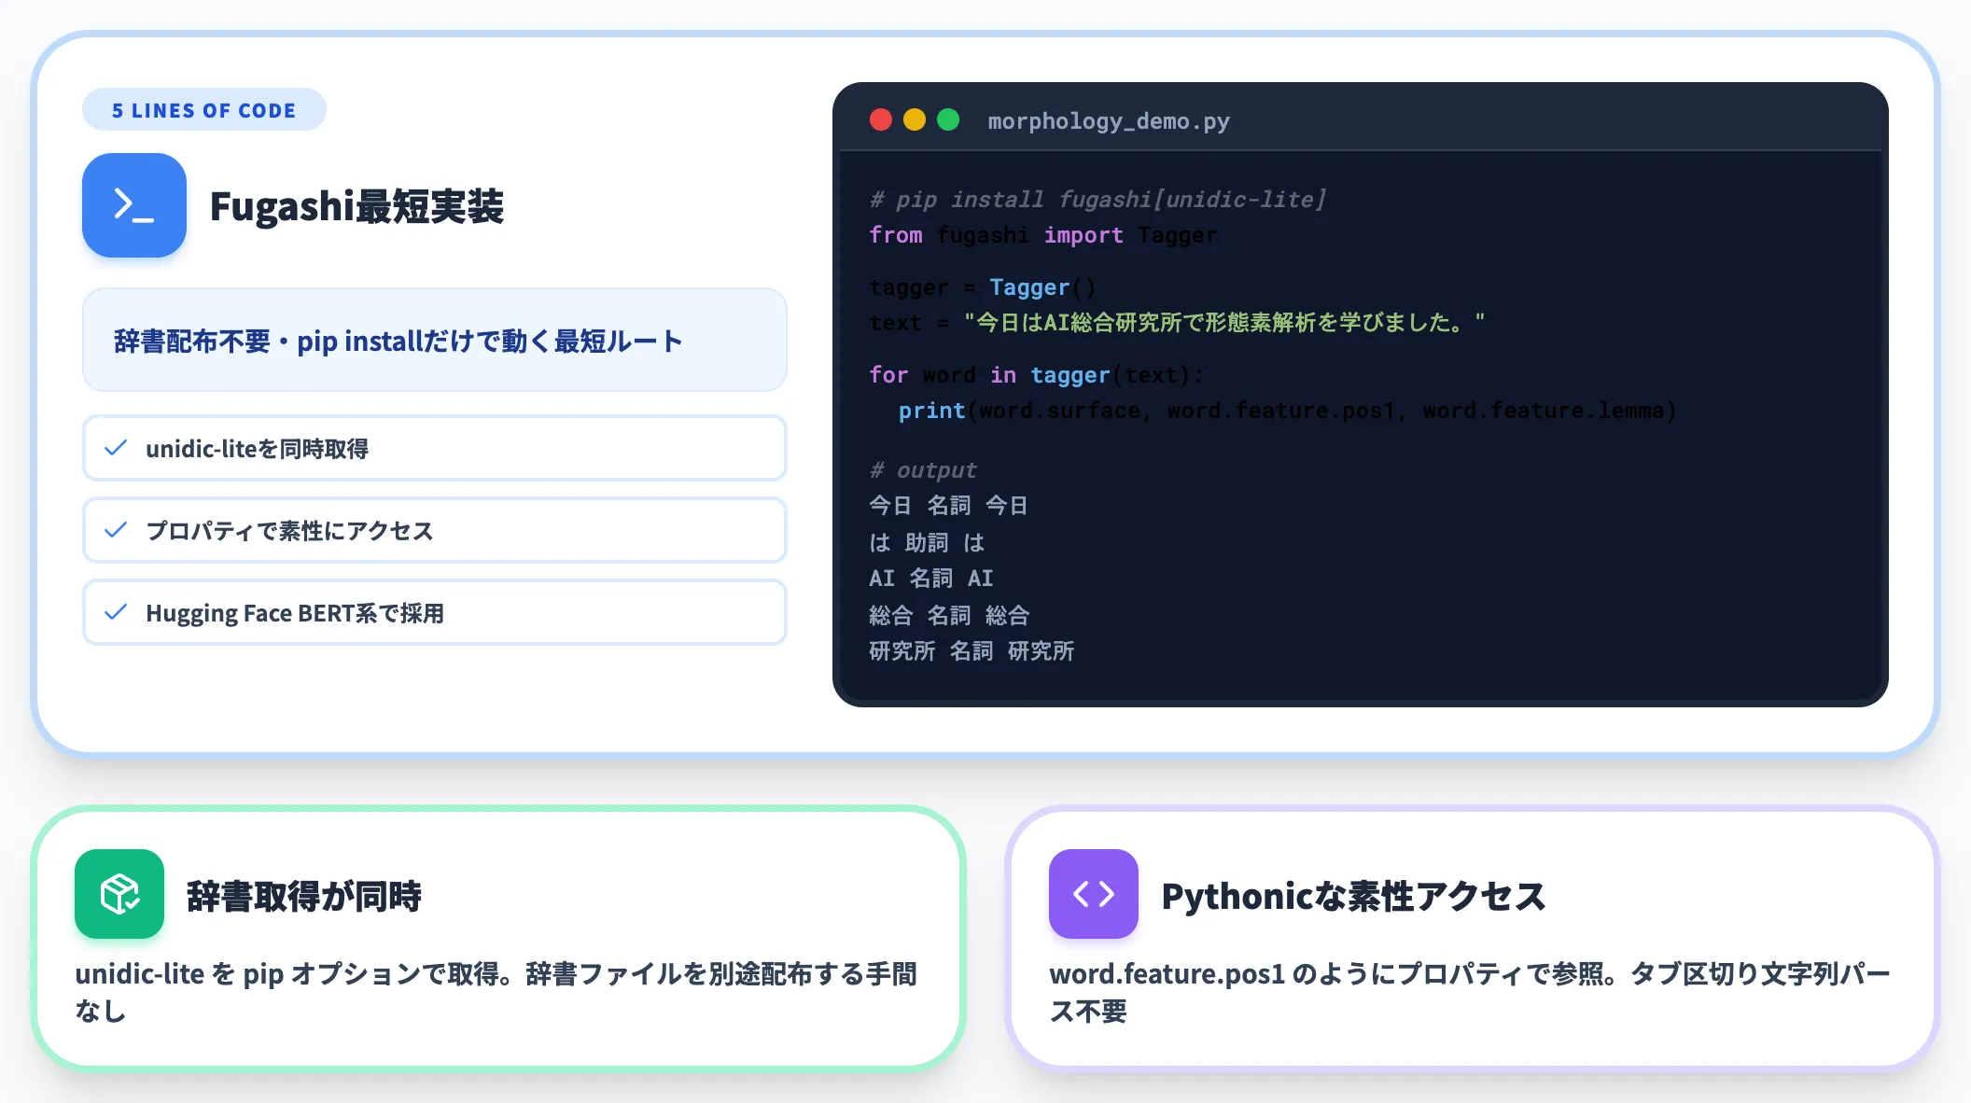Click the blue terminal prompt icon
Image resolution: width=1971 pixels, height=1103 pixels.
(134, 205)
